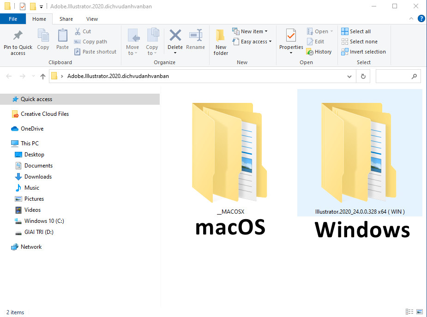Click Paste shortcut in the ribbon
This screenshot has width=427, height=317.
click(x=95, y=52)
